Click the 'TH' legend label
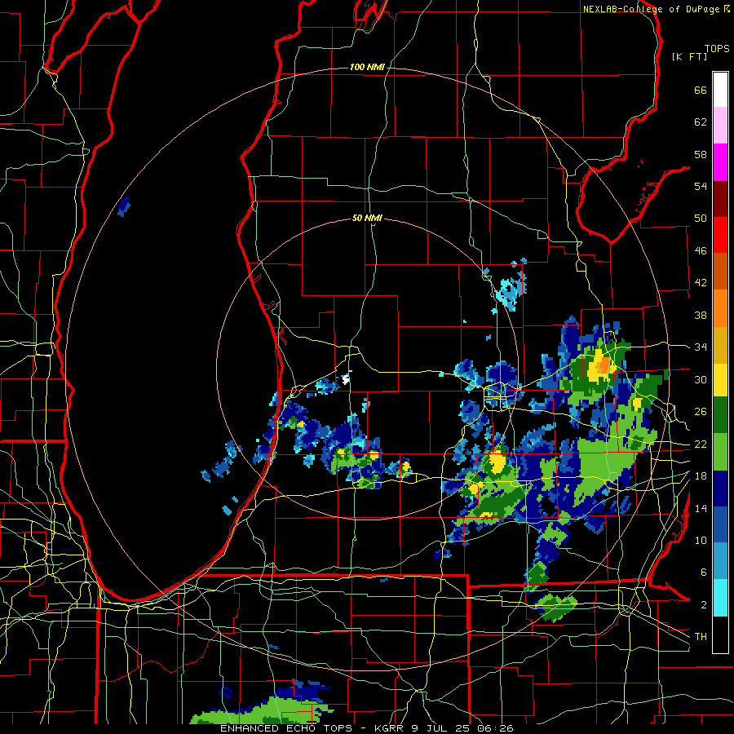734x734 pixels. [701, 637]
